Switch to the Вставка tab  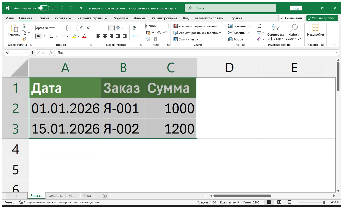pyautogui.click(x=43, y=18)
